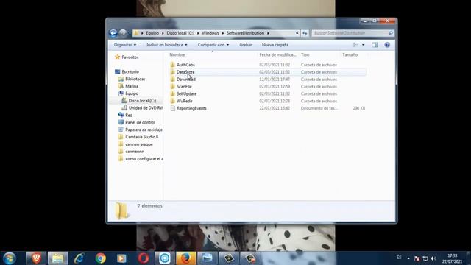Select the WuRedir folder icon

173,101
